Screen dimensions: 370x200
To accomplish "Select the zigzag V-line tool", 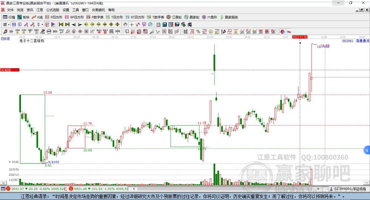I will [x=158, y=32].
